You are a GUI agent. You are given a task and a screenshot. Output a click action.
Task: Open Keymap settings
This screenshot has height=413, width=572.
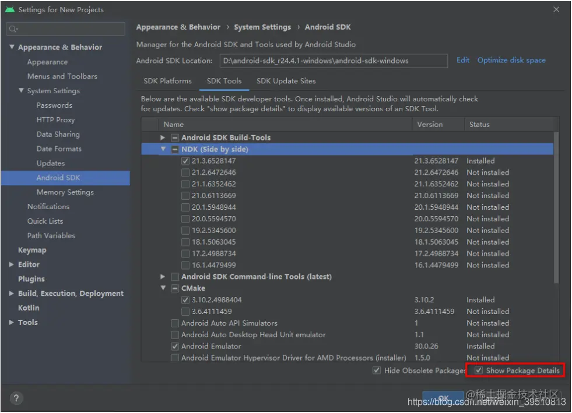[x=32, y=250]
